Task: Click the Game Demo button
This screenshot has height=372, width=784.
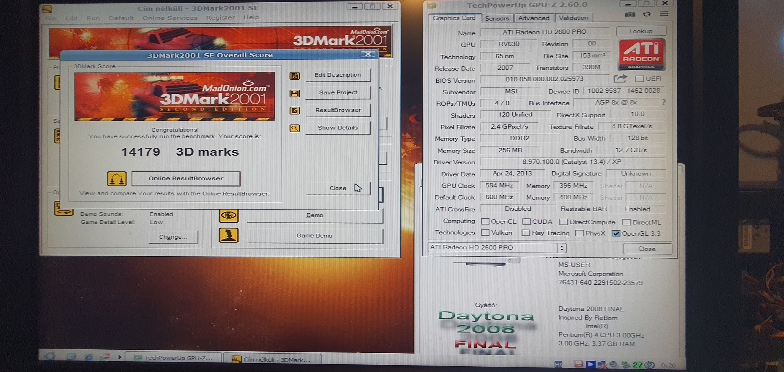Action: (x=315, y=236)
